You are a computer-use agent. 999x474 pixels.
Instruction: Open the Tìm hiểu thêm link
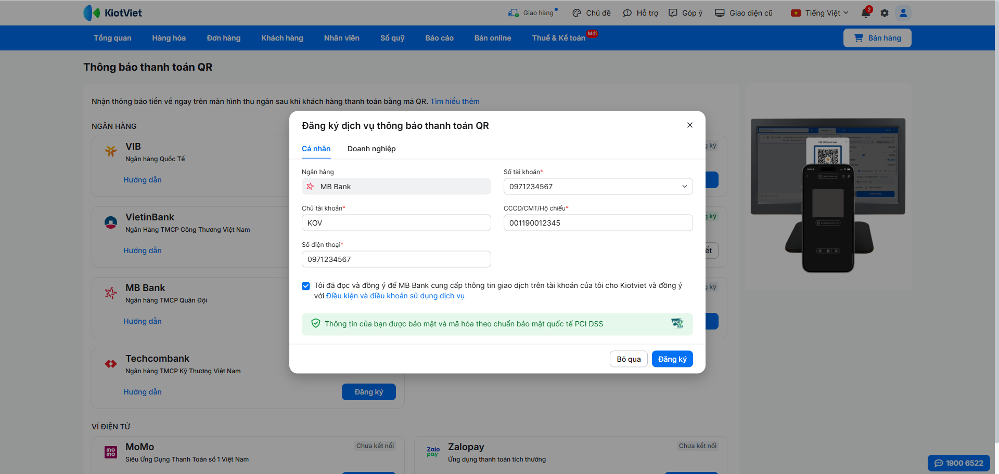click(455, 101)
